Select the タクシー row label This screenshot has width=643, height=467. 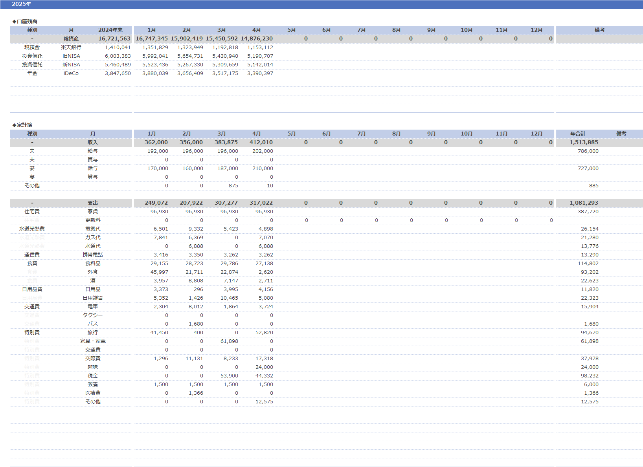(93, 315)
